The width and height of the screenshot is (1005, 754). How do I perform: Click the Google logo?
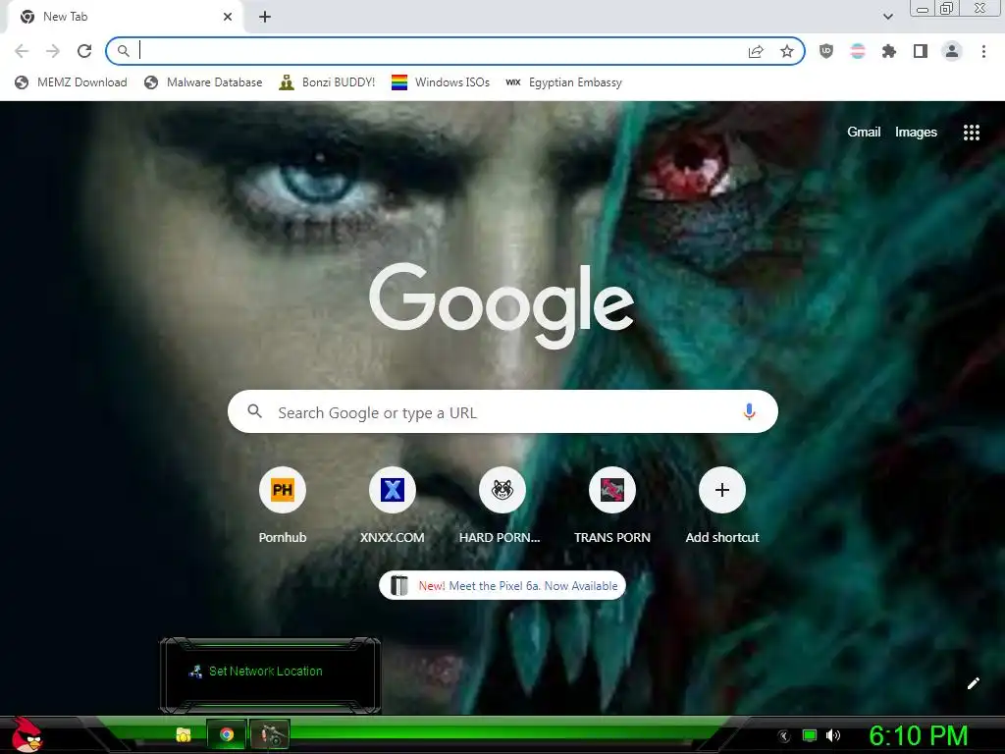point(502,306)
